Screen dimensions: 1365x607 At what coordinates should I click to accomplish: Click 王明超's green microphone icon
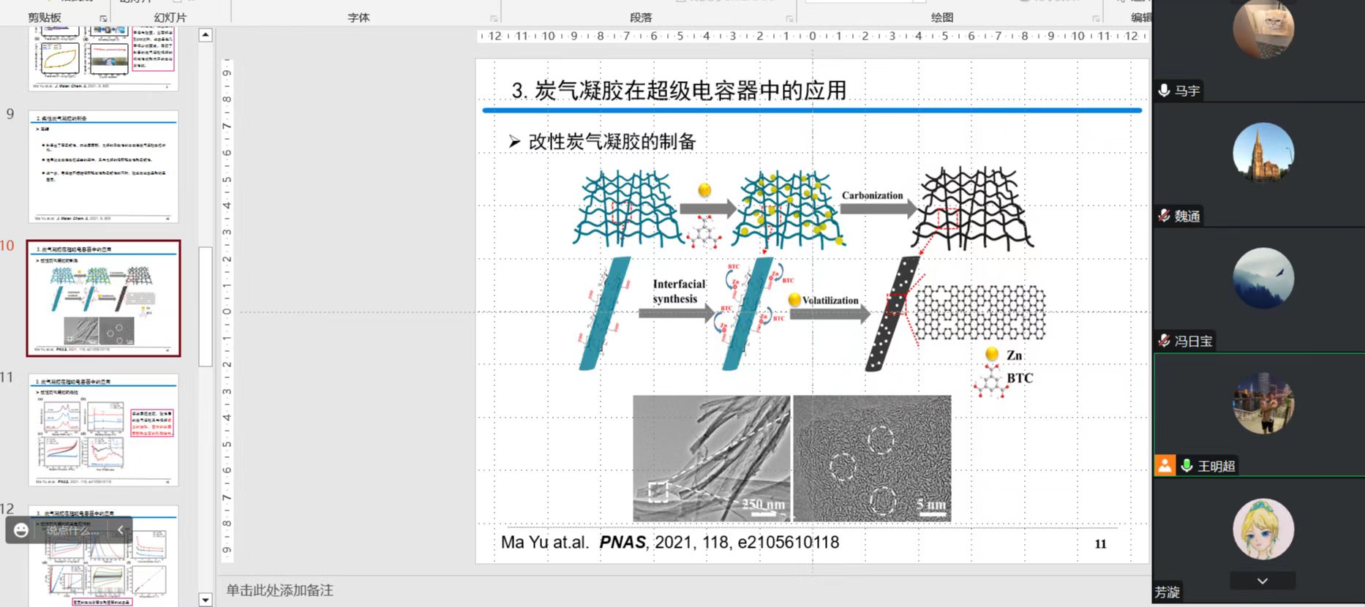(x=1187, y=465)
